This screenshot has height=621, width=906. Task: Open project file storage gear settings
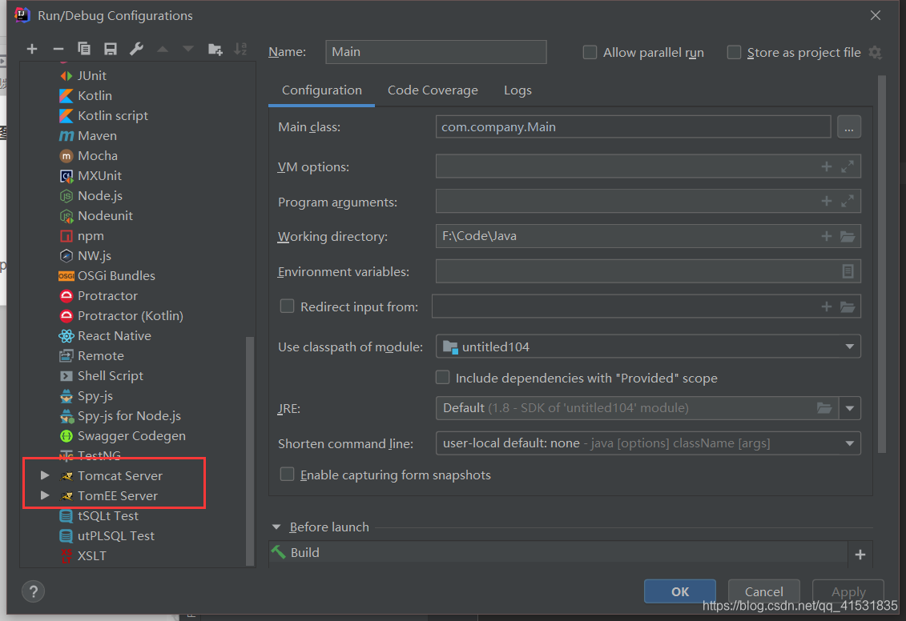click(876, 53)
